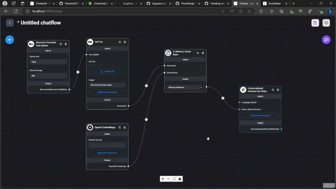Click the Upload File button
The image size is (336, 189).
click(x=107, y=71)
